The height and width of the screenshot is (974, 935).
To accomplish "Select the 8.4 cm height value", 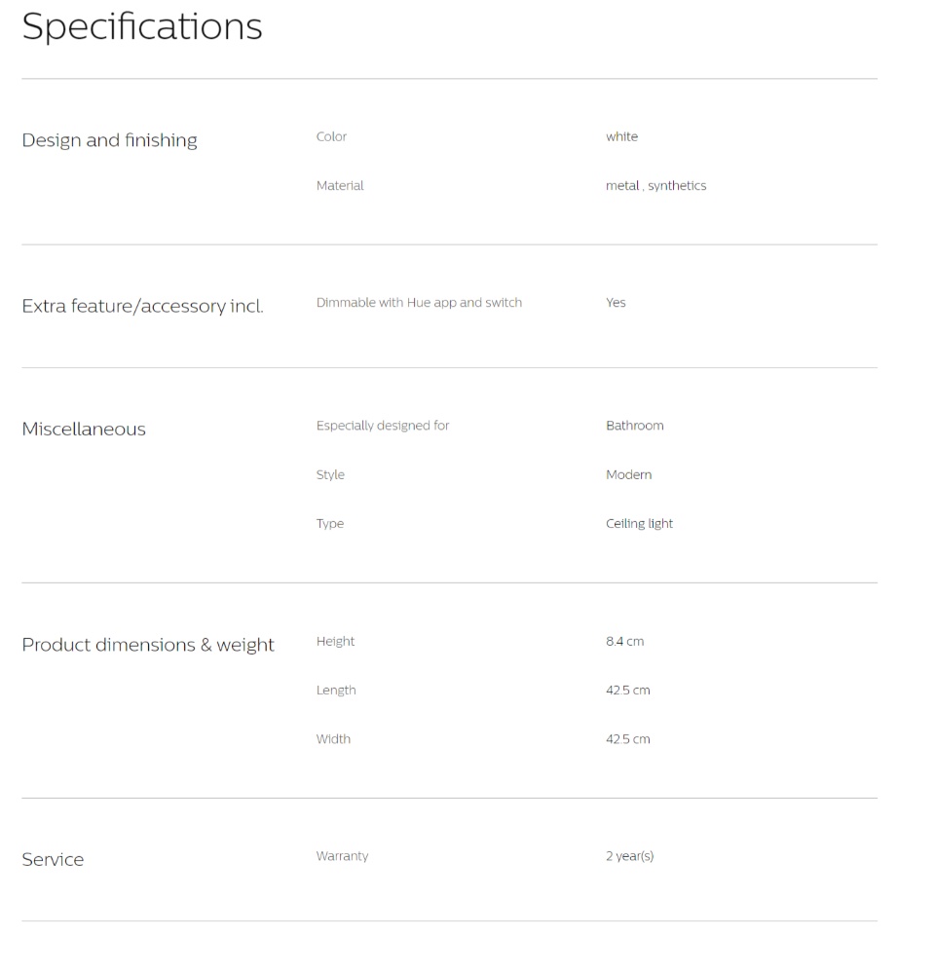I will [625, 641].
